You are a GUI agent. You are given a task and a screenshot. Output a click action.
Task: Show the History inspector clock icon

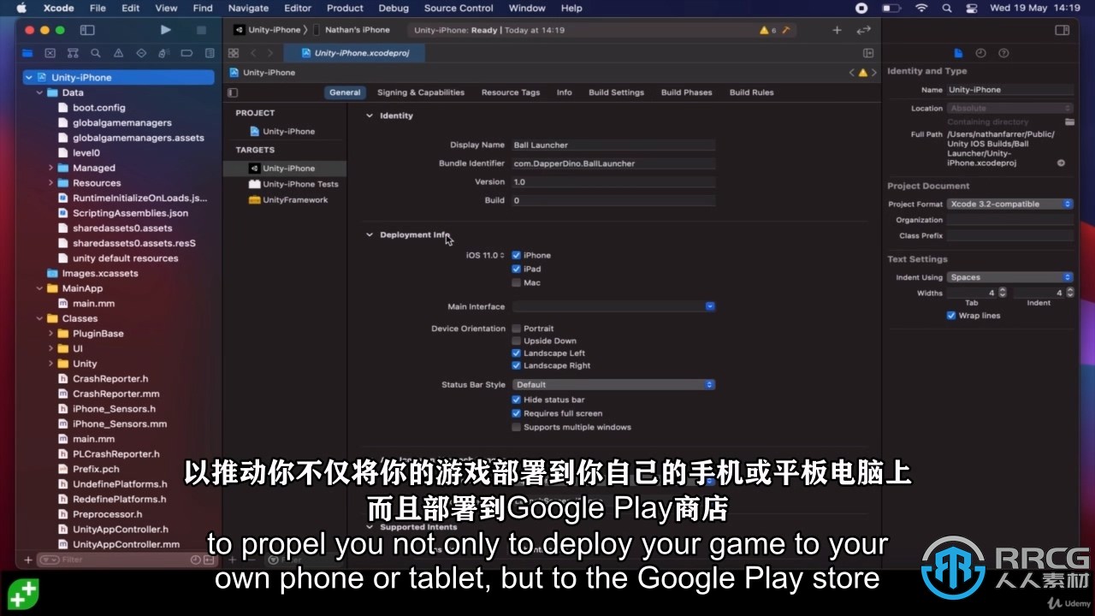tap(980, 53)
